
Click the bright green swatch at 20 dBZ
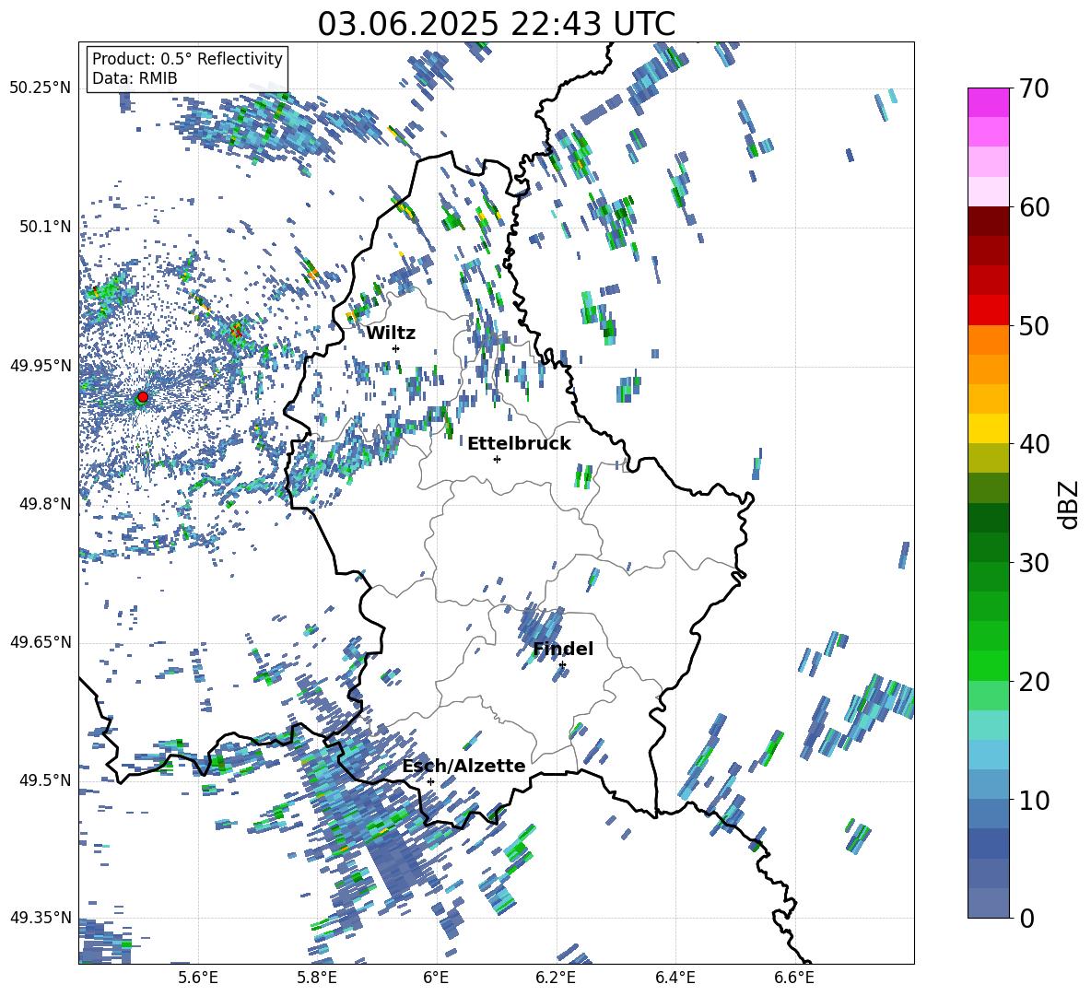point(988,665)
